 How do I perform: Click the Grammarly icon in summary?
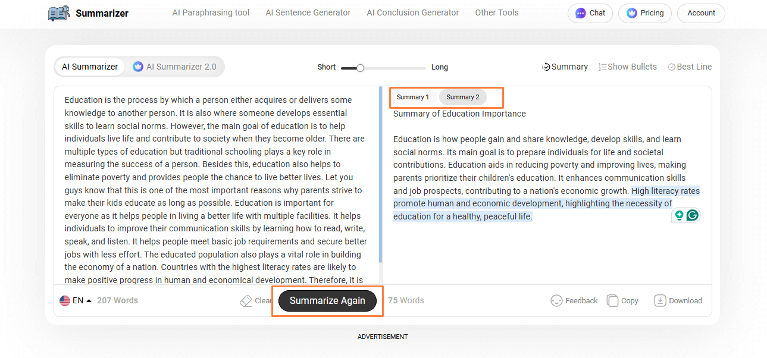[x=692, y=215]
